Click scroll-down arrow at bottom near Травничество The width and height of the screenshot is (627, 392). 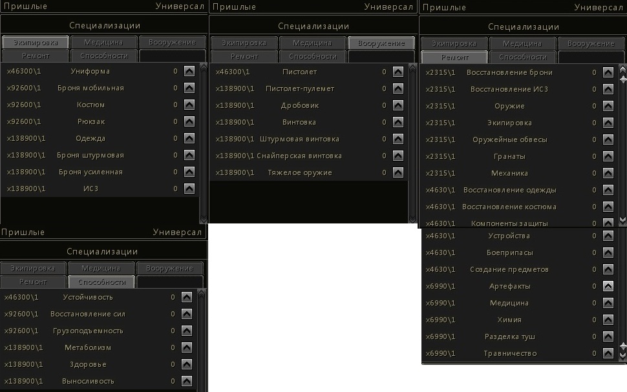tap(622, 355)
